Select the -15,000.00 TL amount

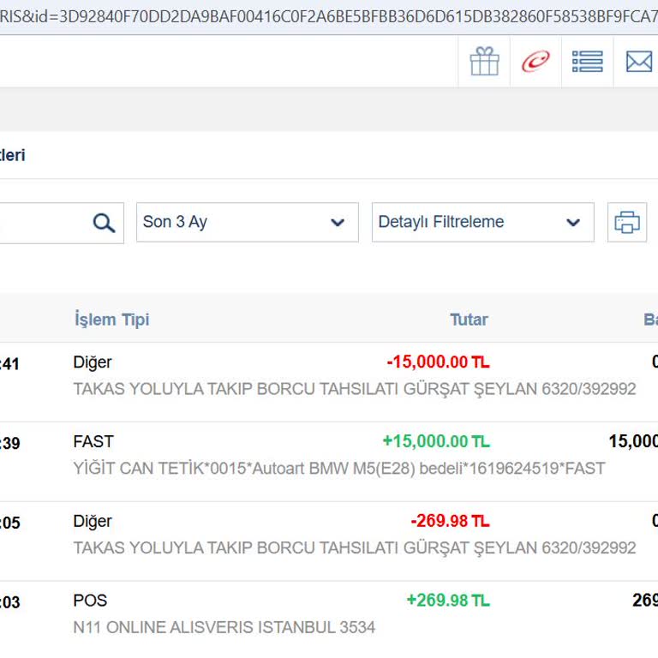(x=438, y=362)
